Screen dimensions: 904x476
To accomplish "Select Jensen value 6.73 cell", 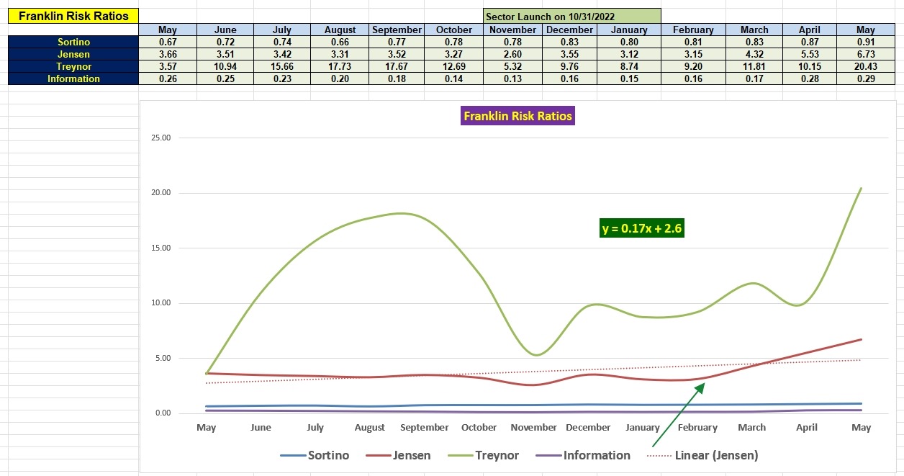I will [865, 54].
